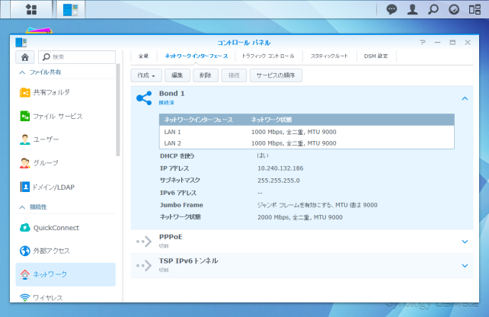Image resolution: width=489 pixels, height=317 pixels.
Task: Expand PPPoE details chevron
Action: 465,242
